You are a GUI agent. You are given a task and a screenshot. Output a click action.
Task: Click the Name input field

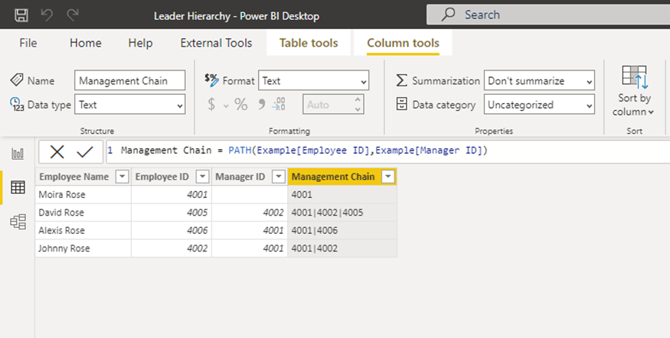pos(131,81)
